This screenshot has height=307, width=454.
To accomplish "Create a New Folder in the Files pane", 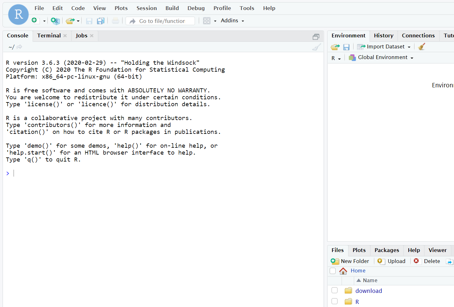I will 350,261.
